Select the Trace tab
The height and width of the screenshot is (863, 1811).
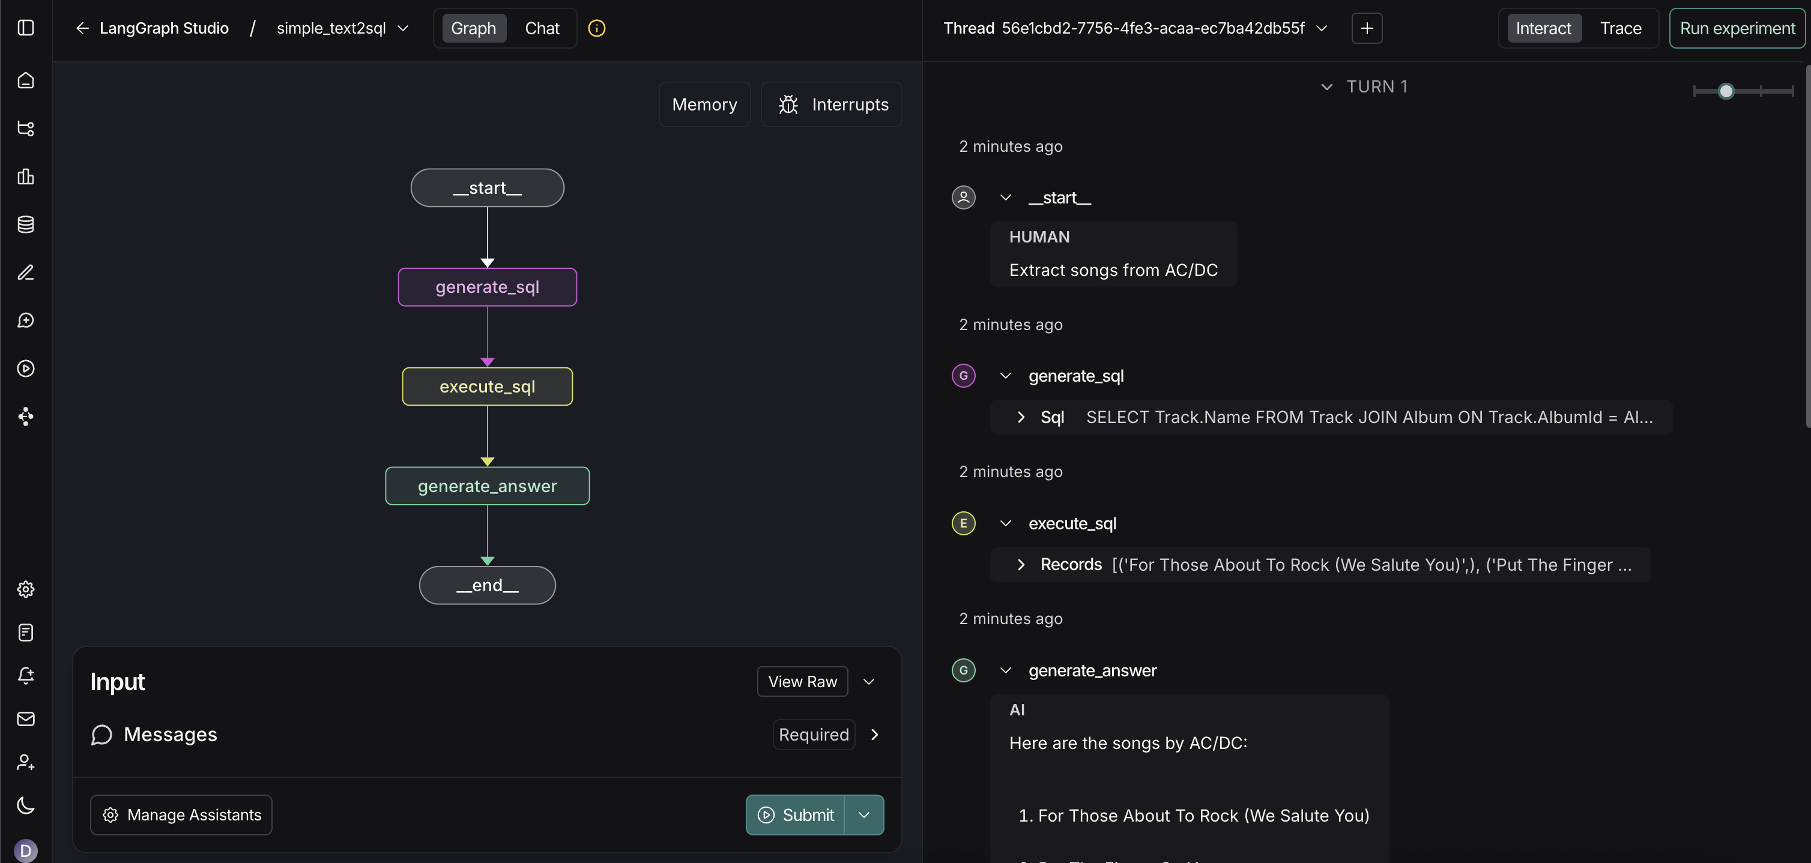[1621, 28]
